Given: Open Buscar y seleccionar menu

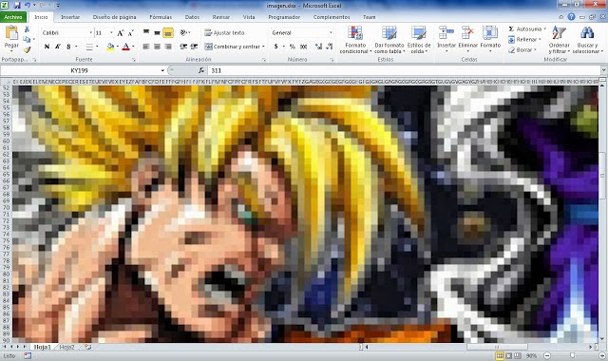Looking at the screenshot, I should pos(587,40).
